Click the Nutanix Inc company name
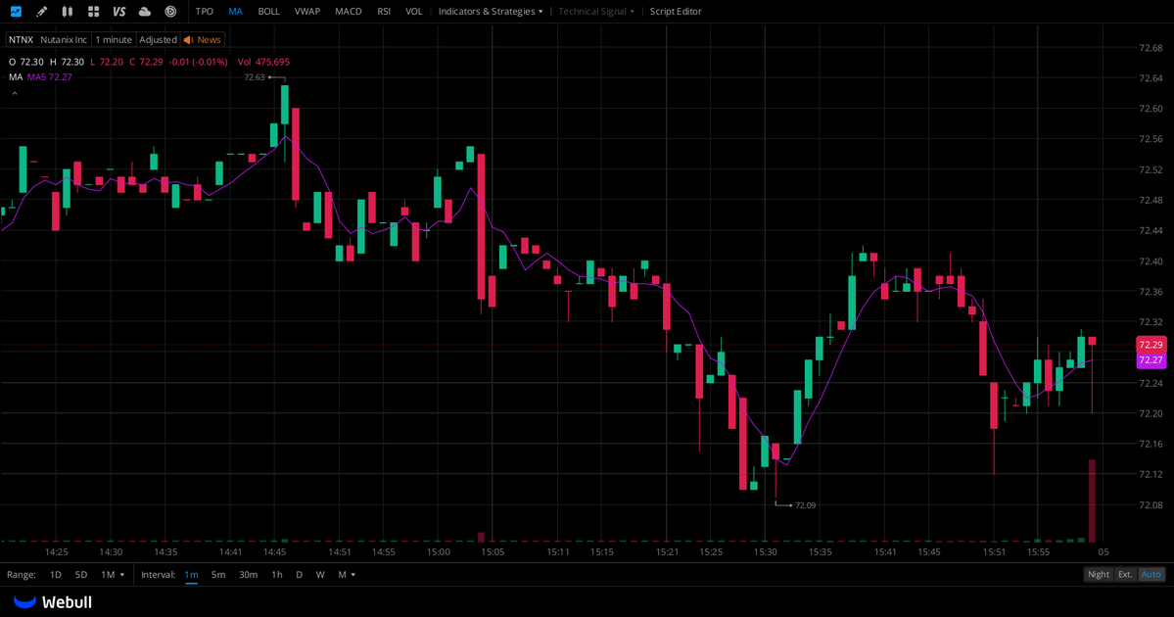Screen dimensions: 1174x617 pos(64,40)
